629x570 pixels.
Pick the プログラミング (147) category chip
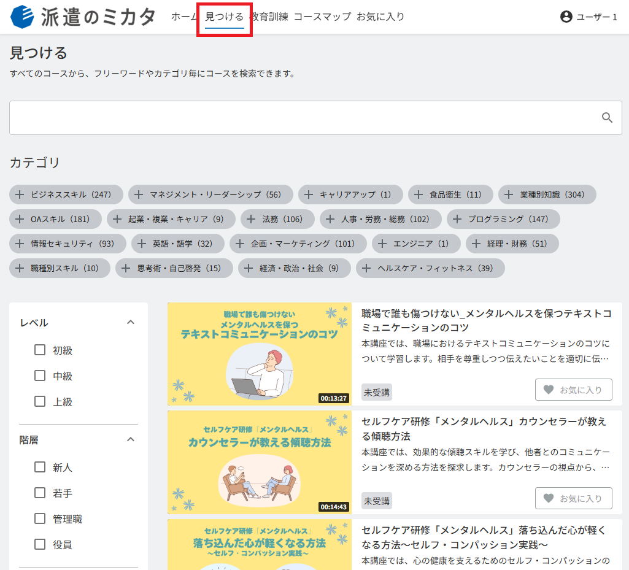tap(503, 219)
